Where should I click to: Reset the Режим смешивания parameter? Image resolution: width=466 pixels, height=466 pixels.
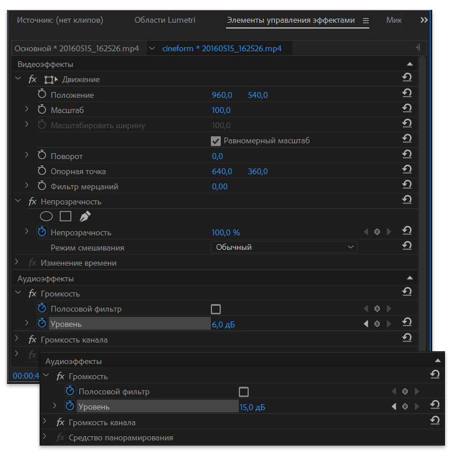pos(407,245)
